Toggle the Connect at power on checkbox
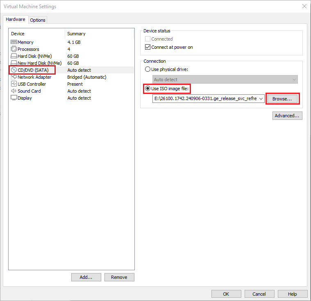 click(x=148, y=47)
